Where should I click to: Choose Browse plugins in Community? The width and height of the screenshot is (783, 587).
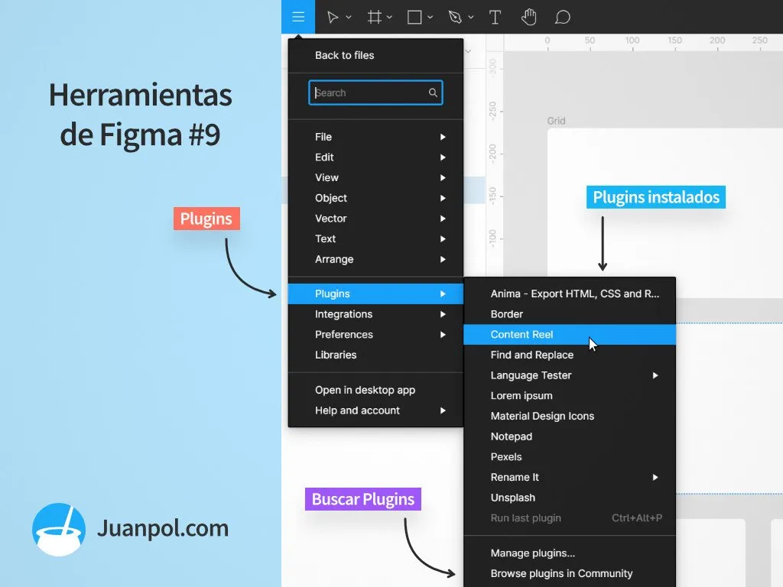tap(570, 574)
